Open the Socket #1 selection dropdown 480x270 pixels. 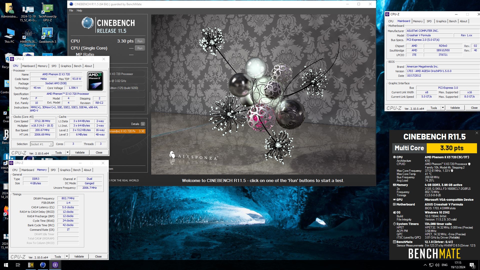[x=41, y=144]
